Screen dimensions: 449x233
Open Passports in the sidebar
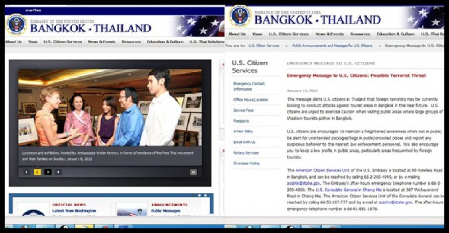tap(241, 121)
